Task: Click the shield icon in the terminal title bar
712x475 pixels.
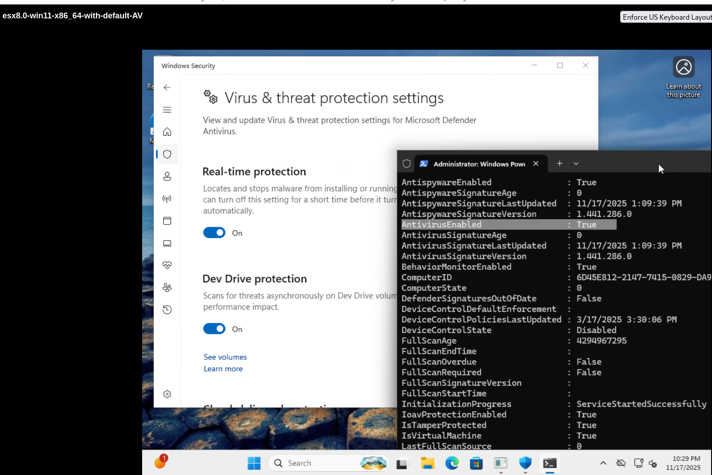Action: [407, 164]
